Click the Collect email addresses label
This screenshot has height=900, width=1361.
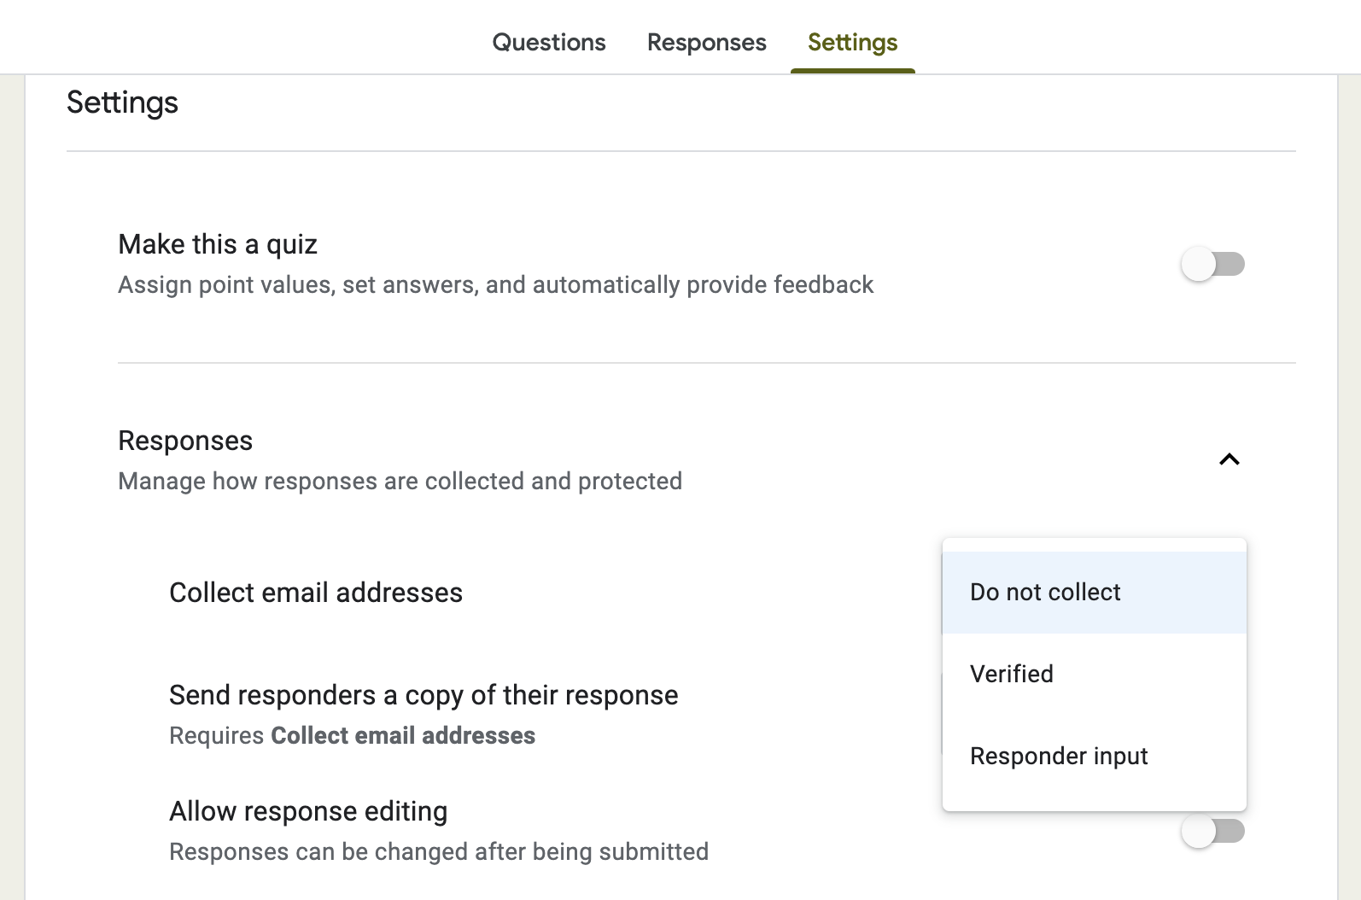pyautogui.click(x=316, y=593)
